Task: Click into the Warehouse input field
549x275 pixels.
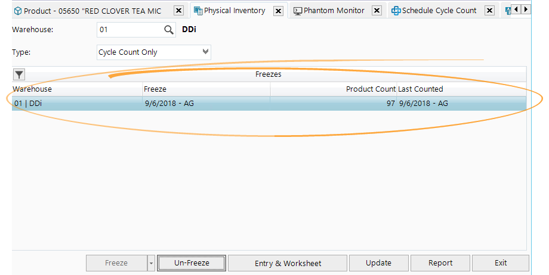Action: pyautogui.click(x=128, y=30)
